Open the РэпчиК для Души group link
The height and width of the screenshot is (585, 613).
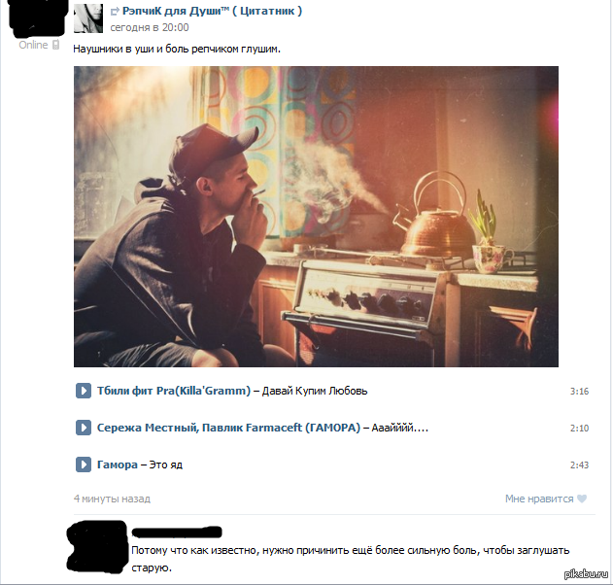pyautogui.click(x=212, y=11)
